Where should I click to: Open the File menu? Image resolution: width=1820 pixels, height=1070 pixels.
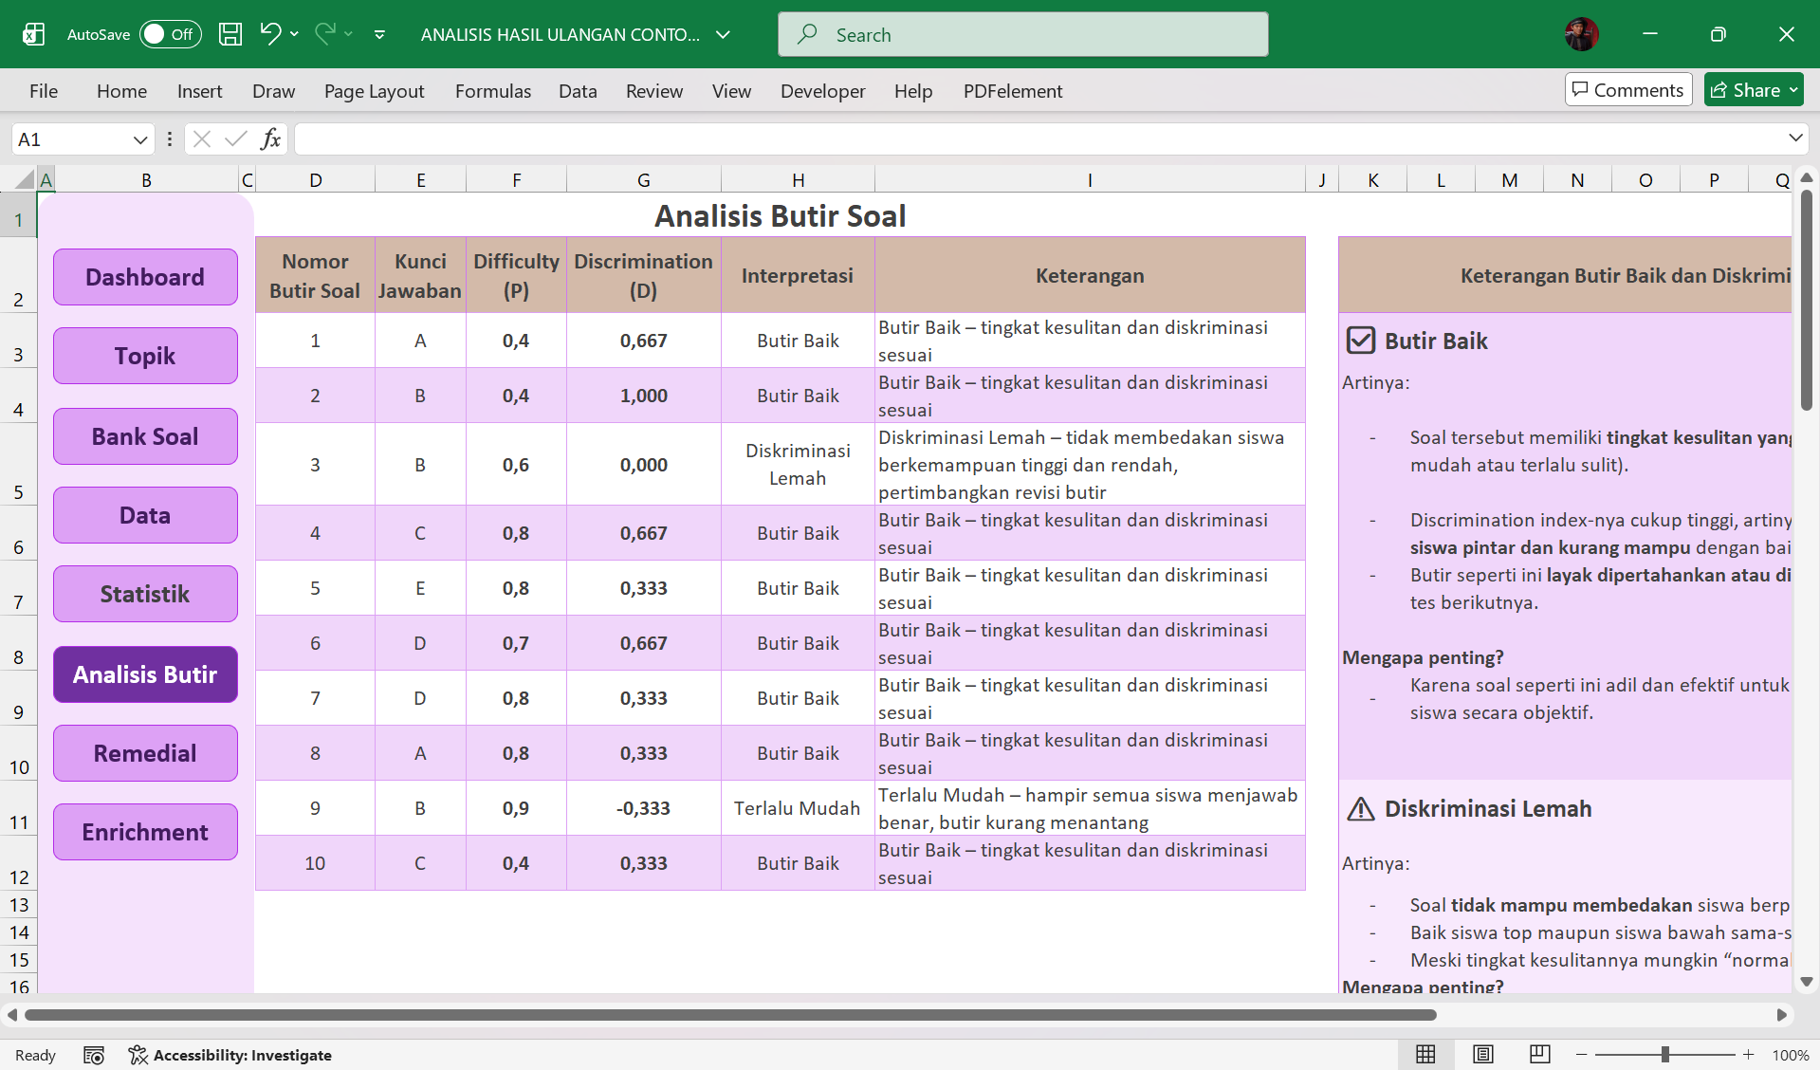point(44,91)
